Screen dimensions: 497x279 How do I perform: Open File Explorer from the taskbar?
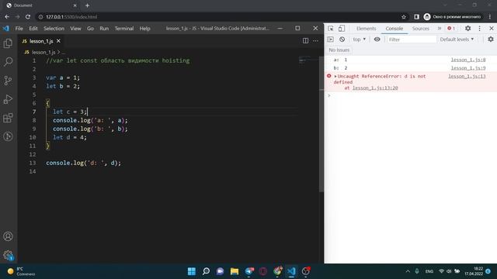pyautogui.click(x=235, y=271)
